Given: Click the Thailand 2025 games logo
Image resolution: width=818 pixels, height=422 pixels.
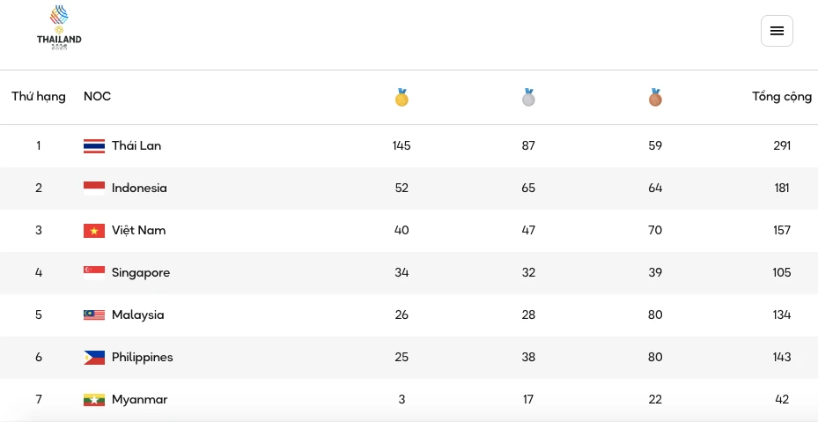Looking at the screenshot, I should pos(59,28).
